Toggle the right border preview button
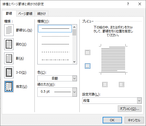 (x=121, y=85)
